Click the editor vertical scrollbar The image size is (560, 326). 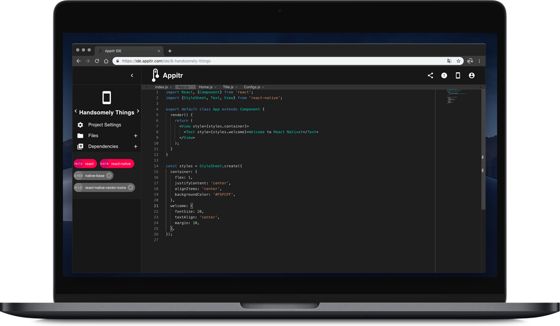click(x=483, y=150)
